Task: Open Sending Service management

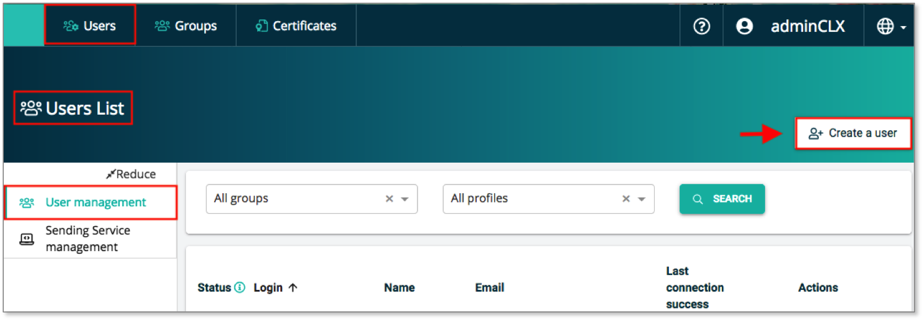Action: [87, 239]
